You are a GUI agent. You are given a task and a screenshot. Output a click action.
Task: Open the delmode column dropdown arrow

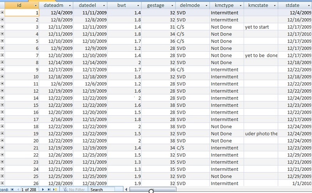[206, 5]
